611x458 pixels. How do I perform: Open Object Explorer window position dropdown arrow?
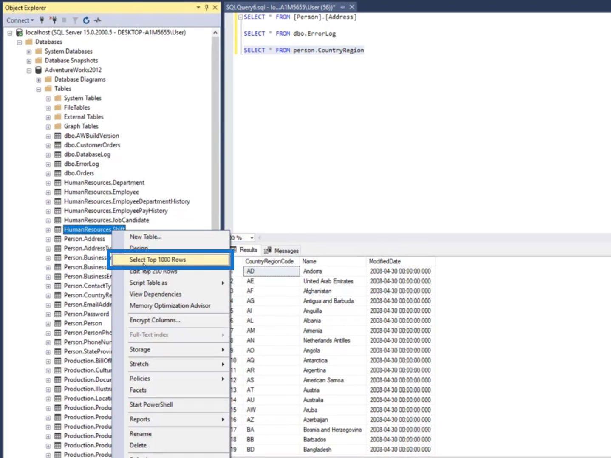click(198, 7)
